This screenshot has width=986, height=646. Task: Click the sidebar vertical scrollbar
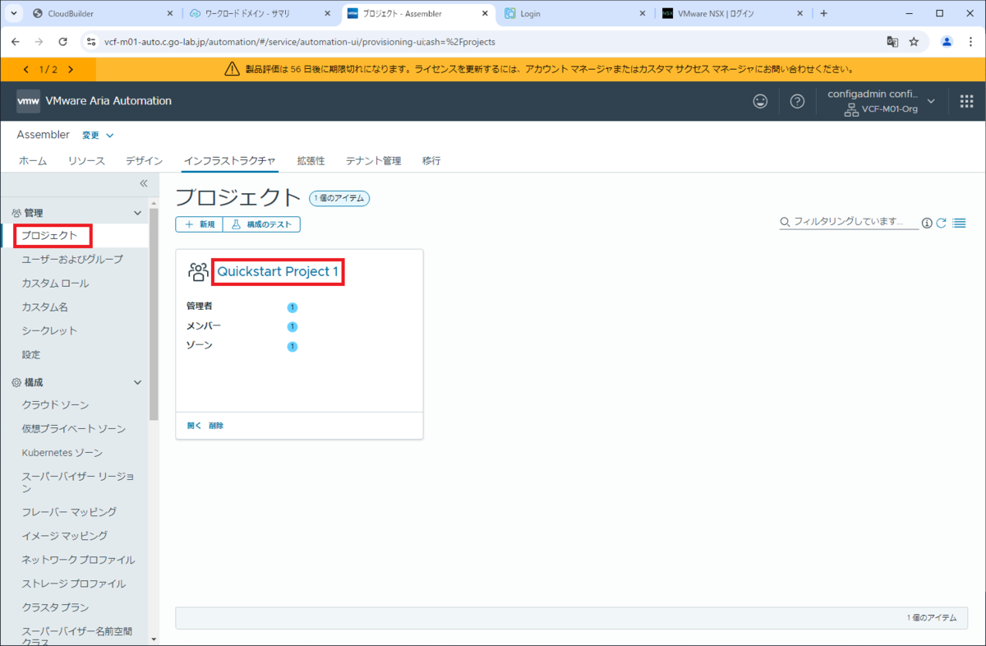[153, 312]
